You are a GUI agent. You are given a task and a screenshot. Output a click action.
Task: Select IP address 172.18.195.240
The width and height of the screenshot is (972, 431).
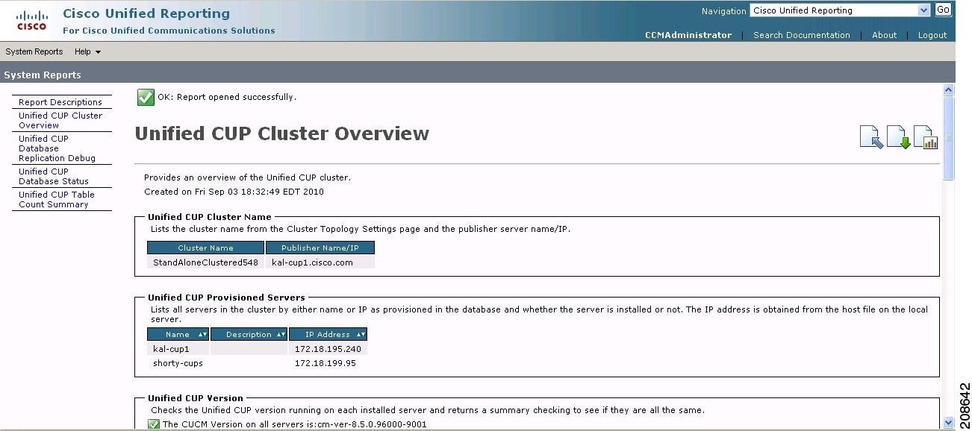pos(328,349)
